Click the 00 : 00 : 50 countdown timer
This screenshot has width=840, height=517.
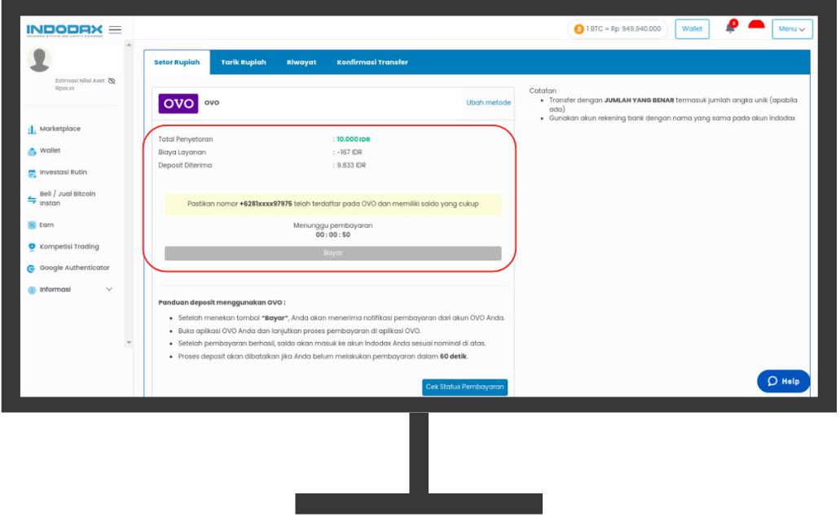(x=332, y=235)
